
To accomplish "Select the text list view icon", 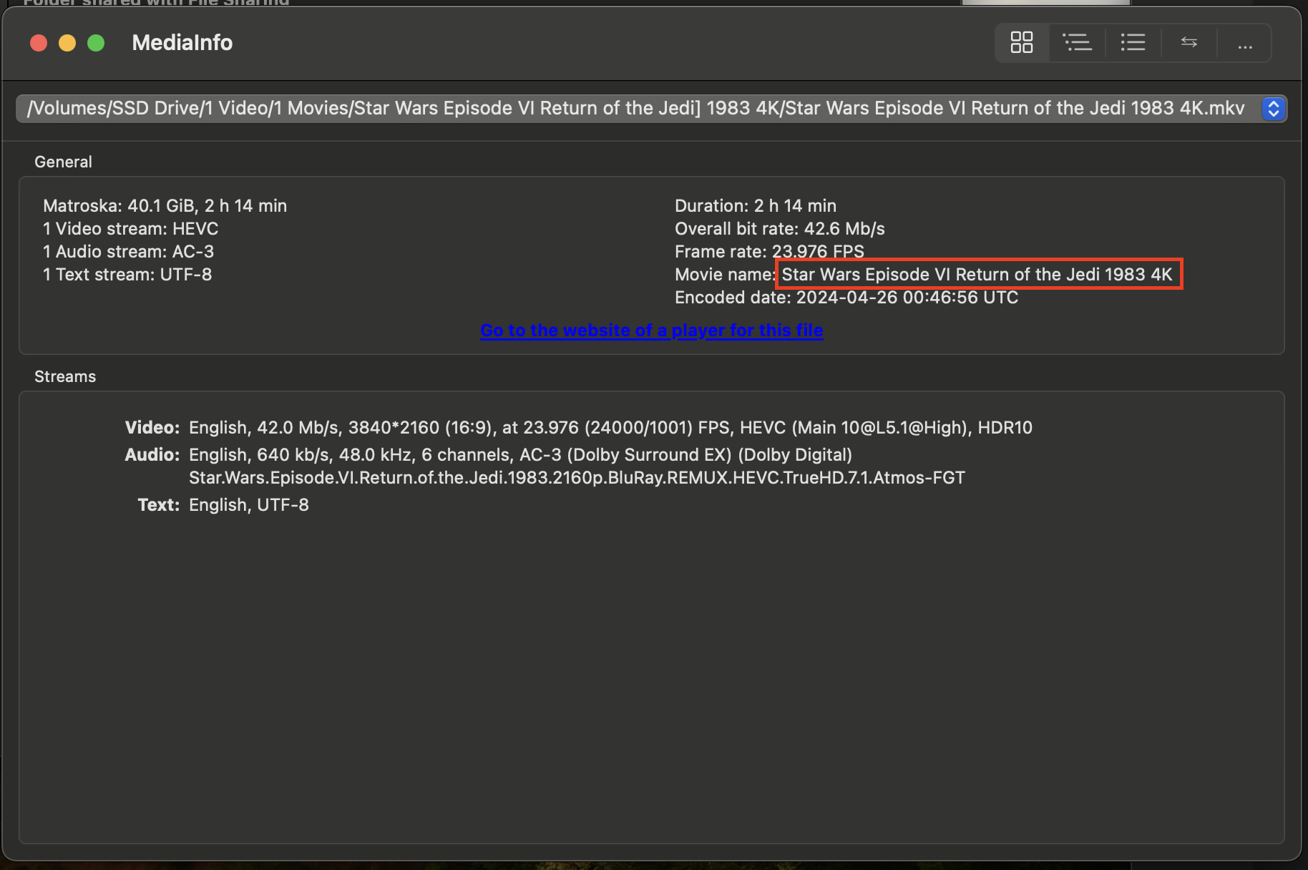I will pyautogui.click(x=1133, y=43).
